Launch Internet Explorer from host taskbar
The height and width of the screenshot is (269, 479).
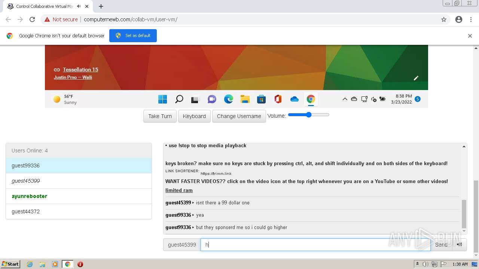[x=30, y=264]
